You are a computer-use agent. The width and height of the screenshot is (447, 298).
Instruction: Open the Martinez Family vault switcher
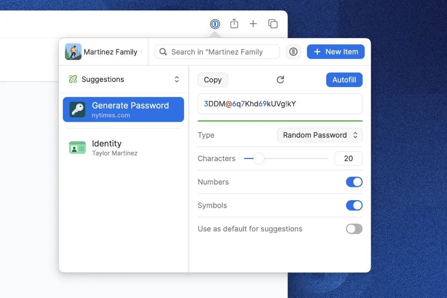[x=104, y=51]
